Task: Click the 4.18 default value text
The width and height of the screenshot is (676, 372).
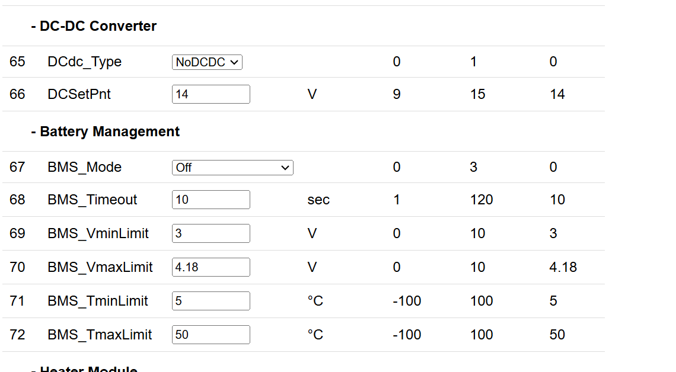Action: 563,267
